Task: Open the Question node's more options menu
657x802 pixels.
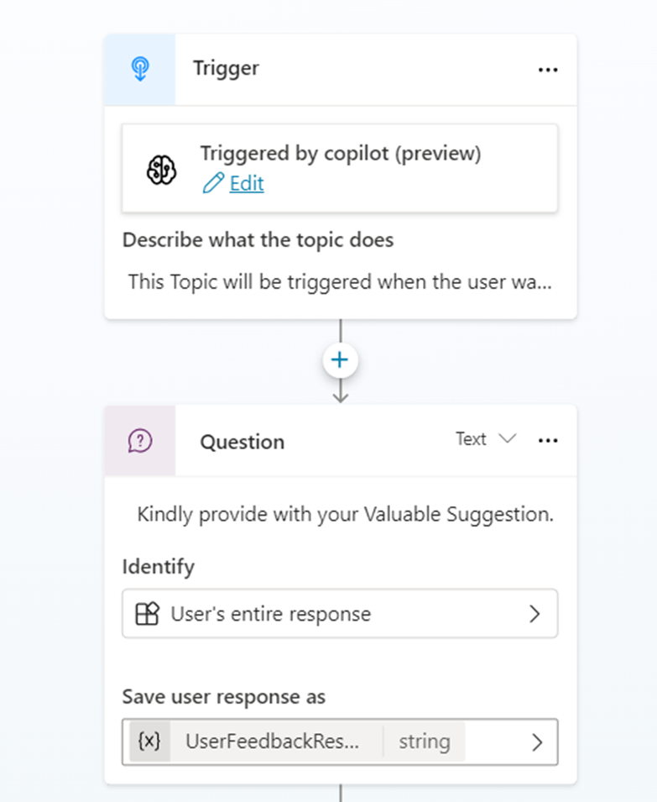Action: coord(548,440)
